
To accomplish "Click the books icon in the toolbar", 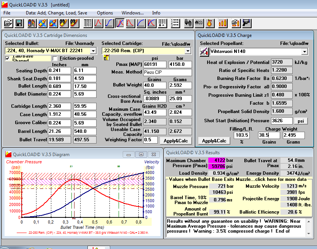I will pos(32,23).
